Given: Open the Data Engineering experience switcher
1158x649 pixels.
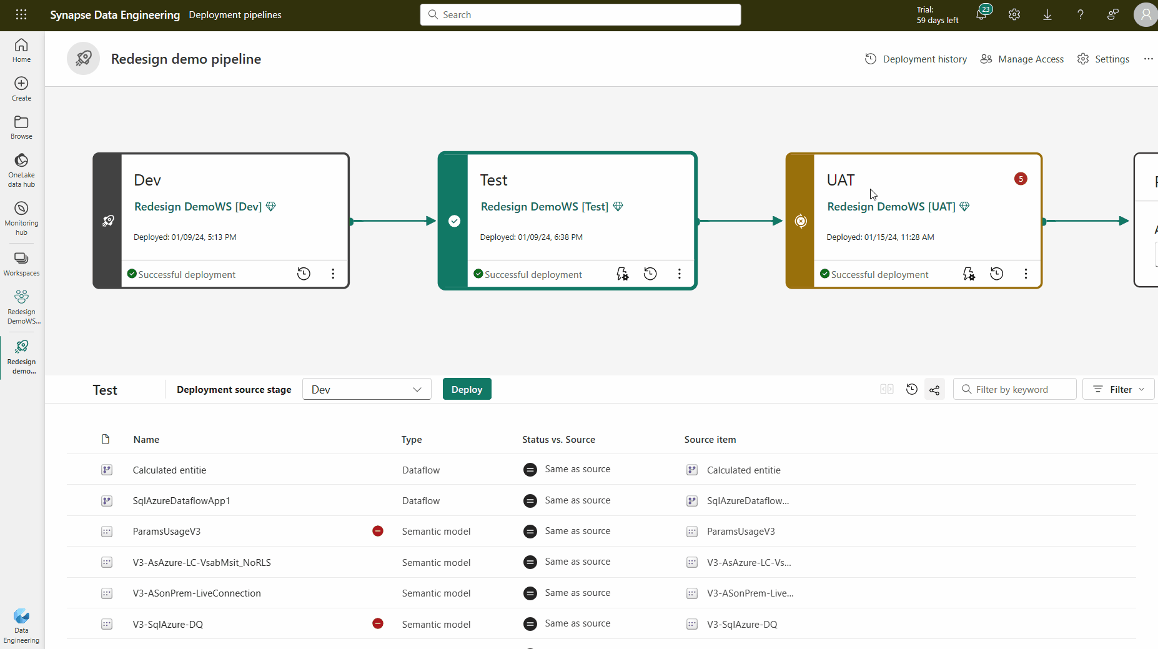Looking at the screenshot, I should pyautogui.click(x=21, y=626).
